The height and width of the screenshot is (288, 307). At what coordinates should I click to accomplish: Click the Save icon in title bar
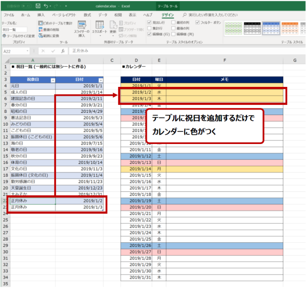(38, 7)
